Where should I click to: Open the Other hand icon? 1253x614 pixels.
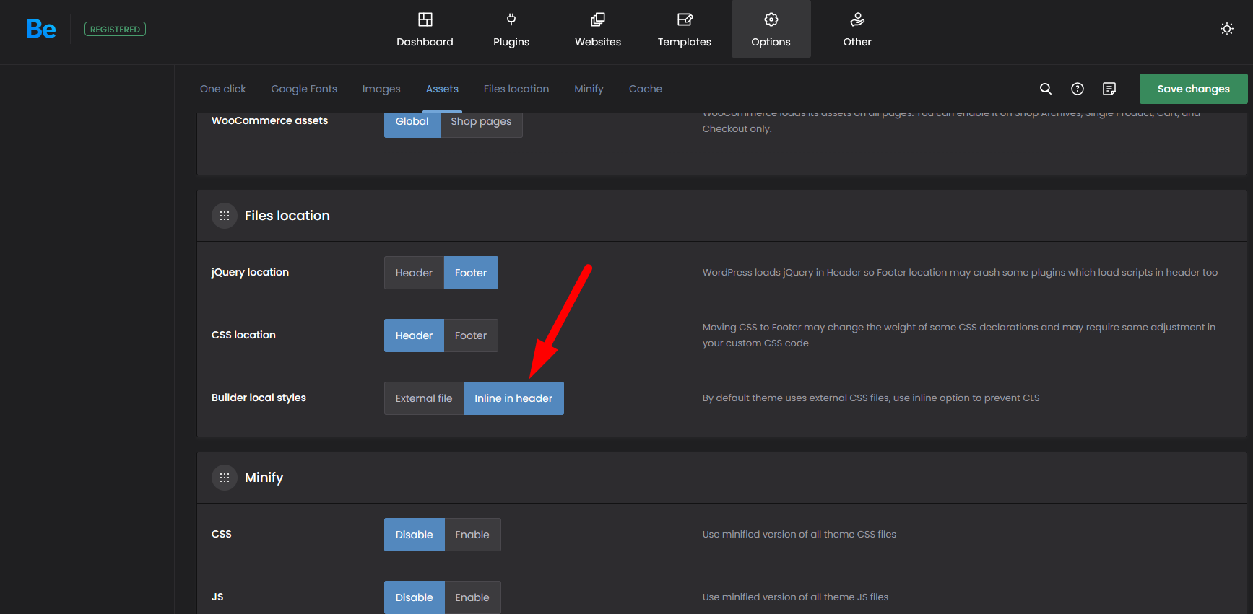(x=857, y=19)
